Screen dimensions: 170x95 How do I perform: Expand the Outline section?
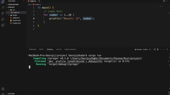tap(10, 94)
